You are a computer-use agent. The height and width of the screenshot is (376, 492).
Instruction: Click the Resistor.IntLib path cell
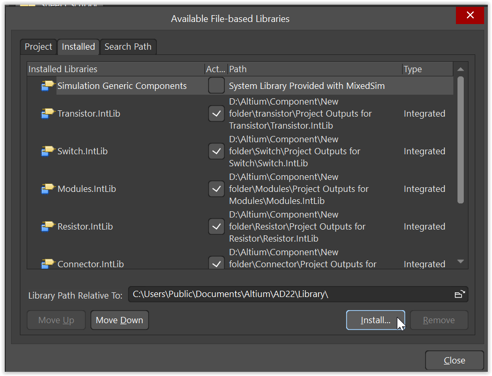(297, 226)
